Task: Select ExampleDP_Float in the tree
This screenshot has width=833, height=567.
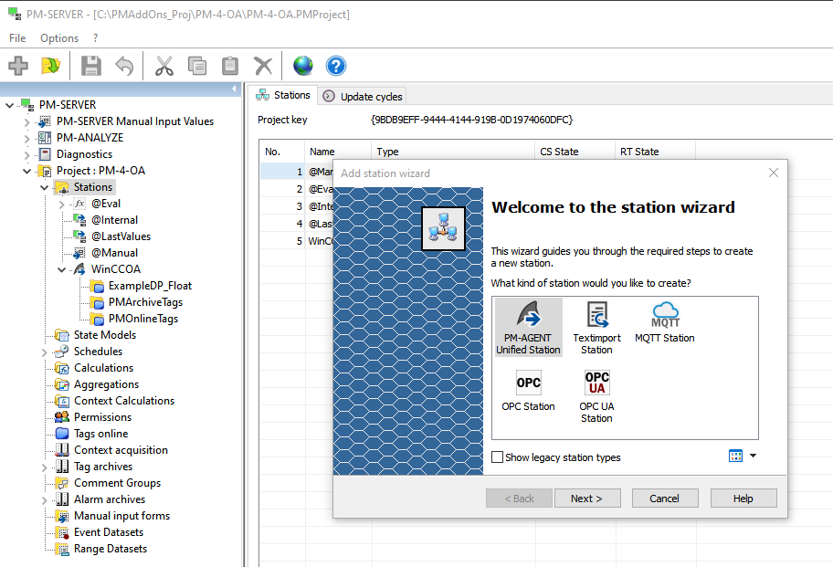Action: 150,286
